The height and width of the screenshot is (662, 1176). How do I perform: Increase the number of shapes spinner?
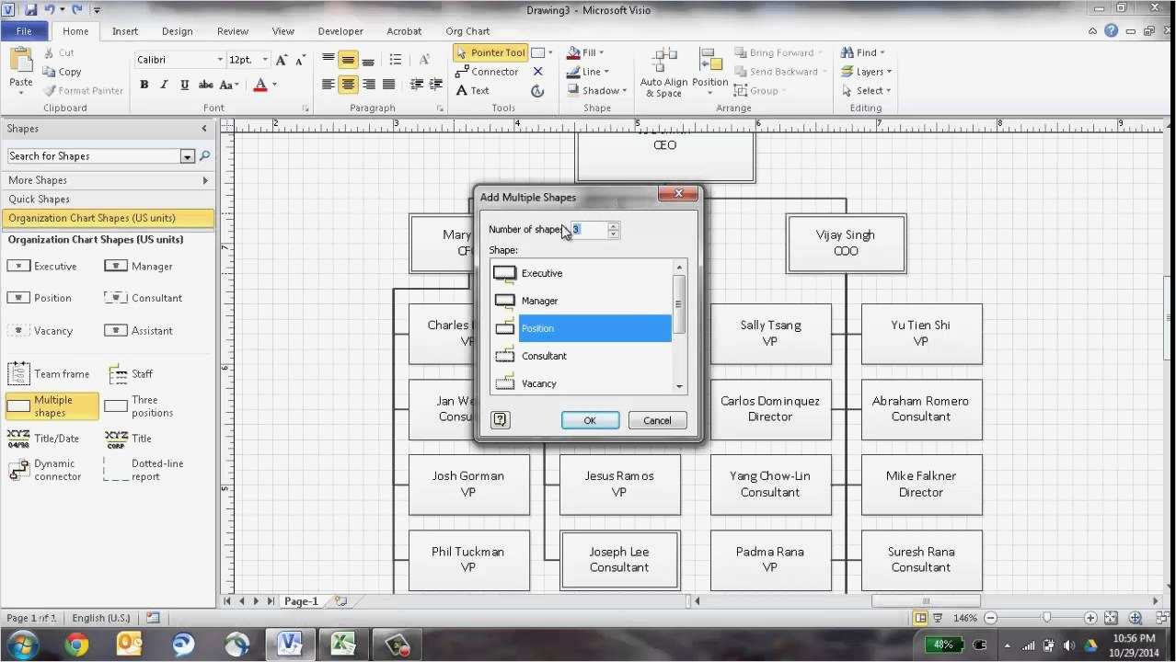pyautogui.click(x=614, y=225)
